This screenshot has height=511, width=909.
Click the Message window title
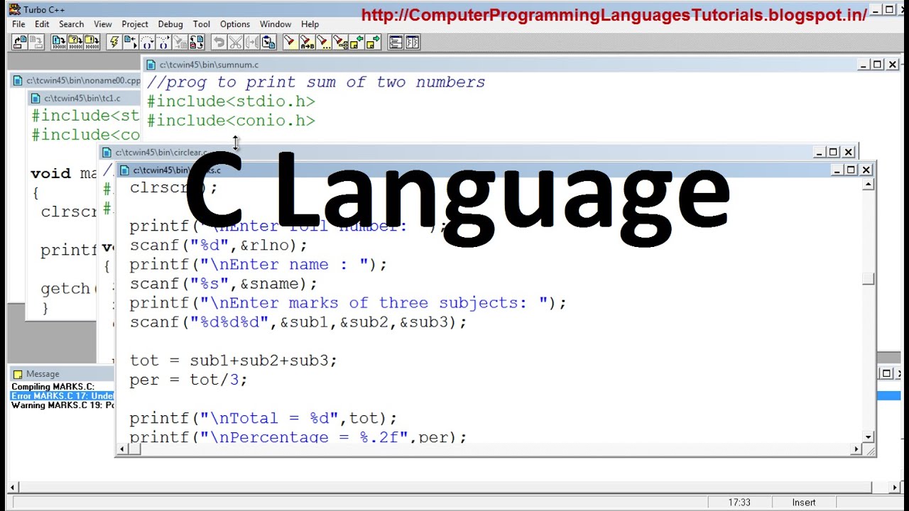(x=43, y=374)
